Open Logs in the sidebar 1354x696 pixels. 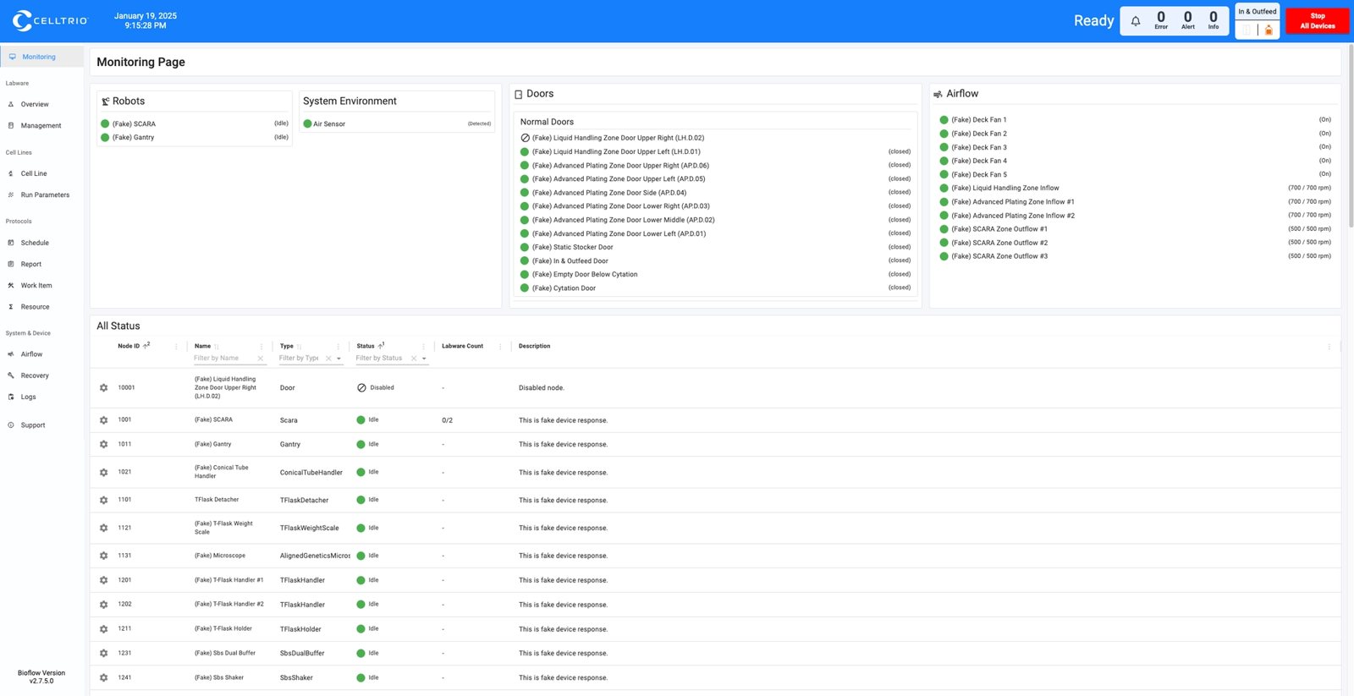pyautogui.click(x=28, y=397)
